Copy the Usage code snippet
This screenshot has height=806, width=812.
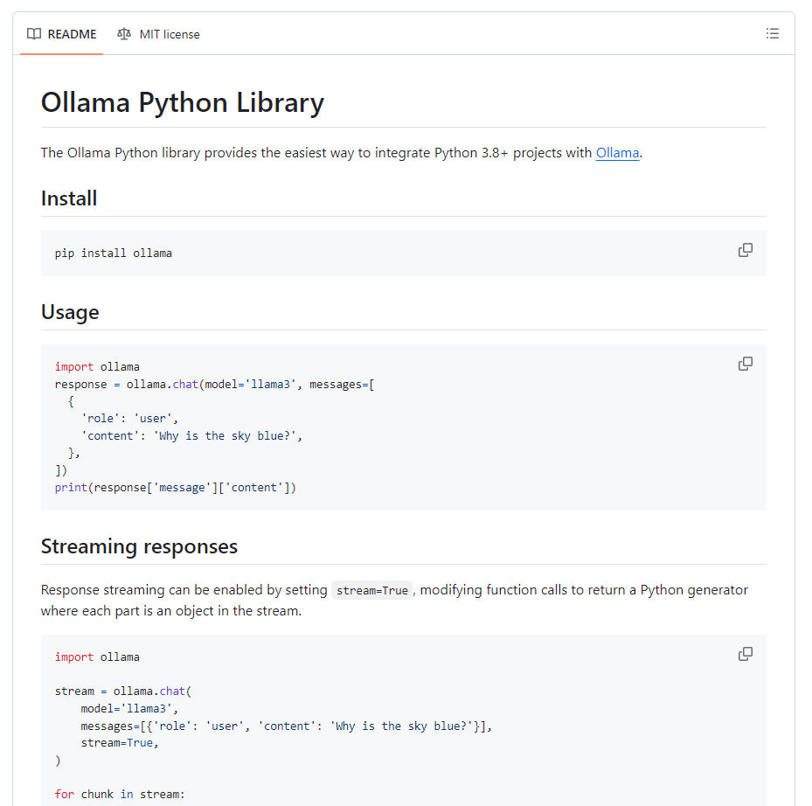[x=745, y=364]
